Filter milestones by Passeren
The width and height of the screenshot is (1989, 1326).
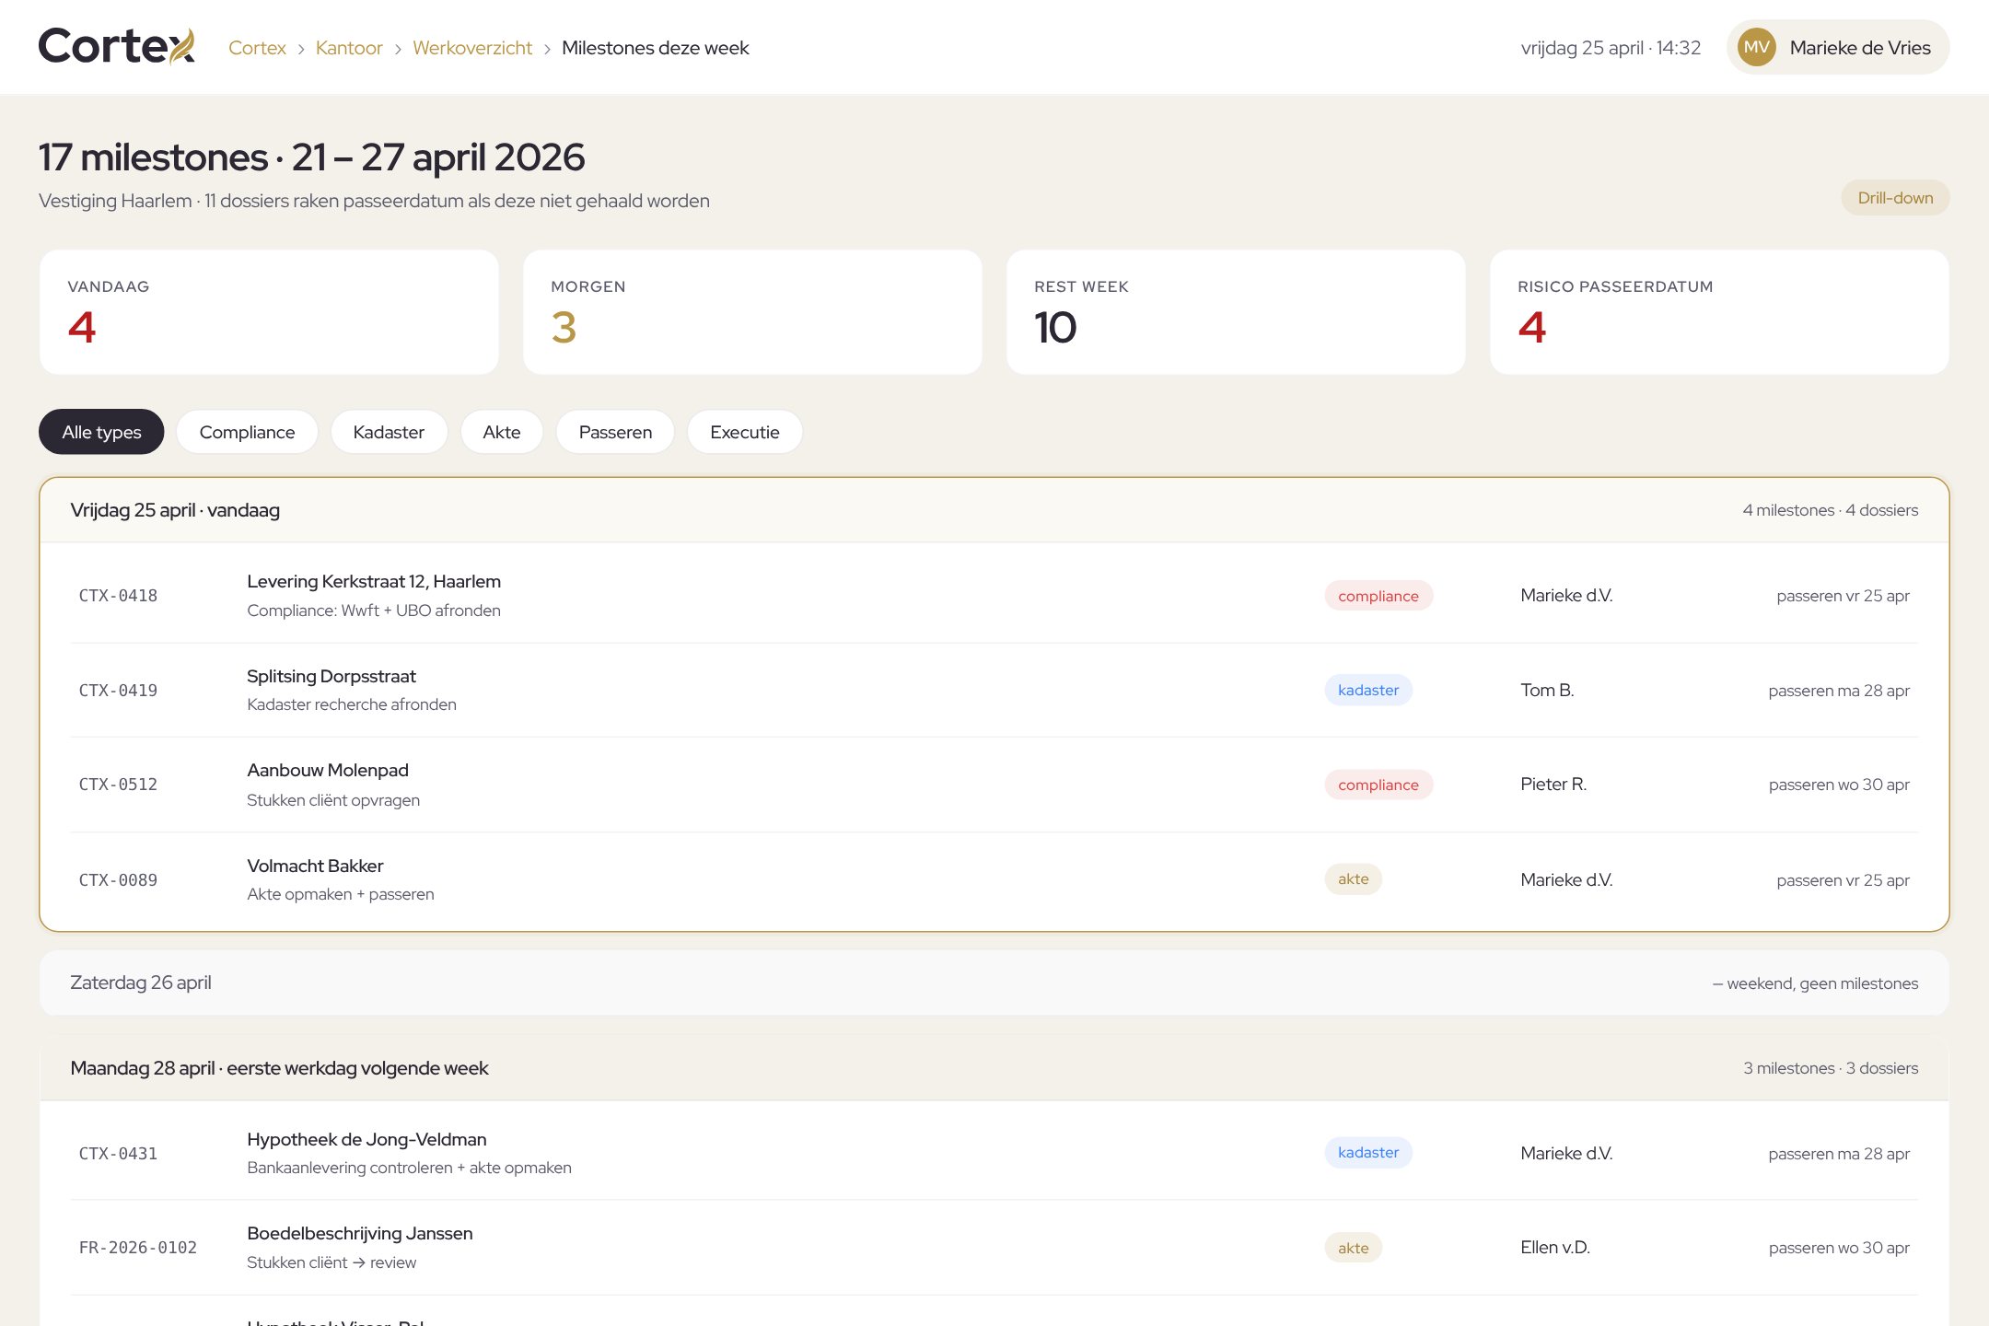(615, 432)
